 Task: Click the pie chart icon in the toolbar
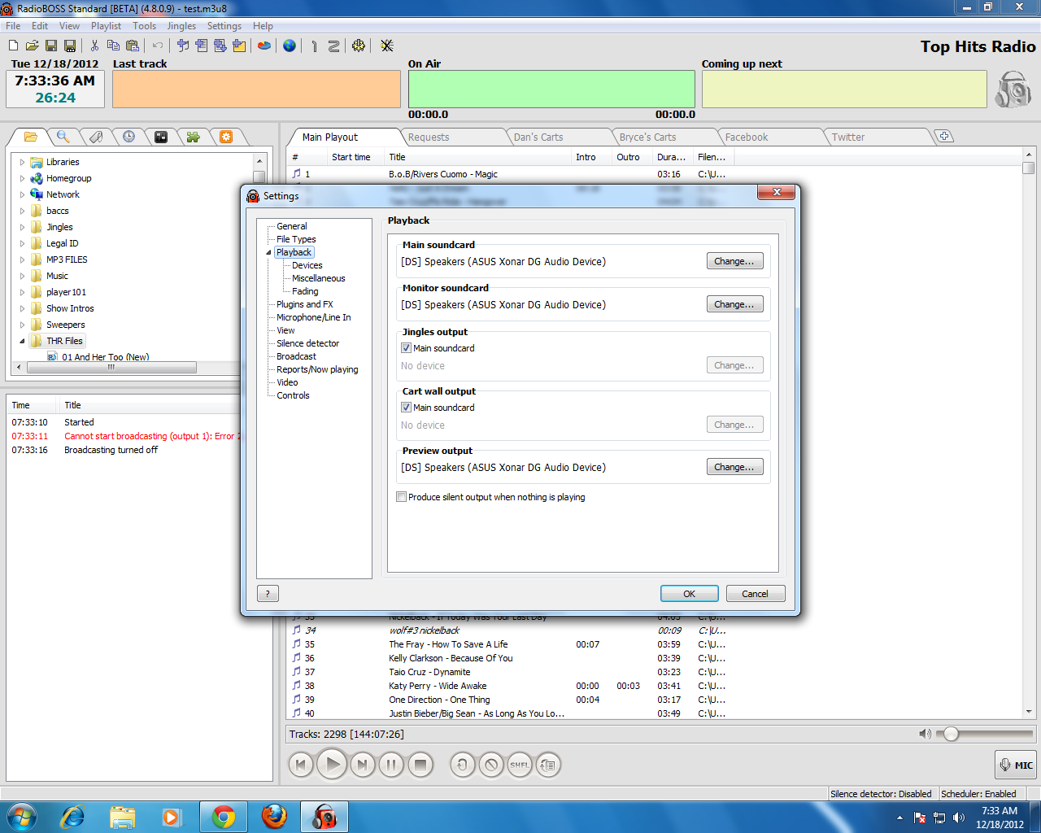(264, 46)
